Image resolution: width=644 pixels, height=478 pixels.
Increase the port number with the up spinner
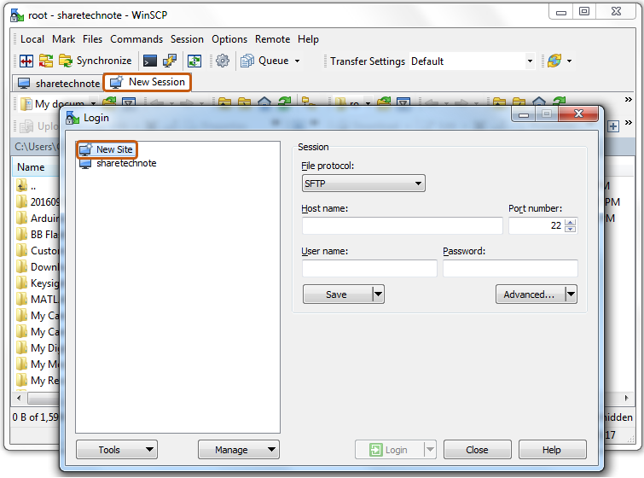tap(570, 222)
